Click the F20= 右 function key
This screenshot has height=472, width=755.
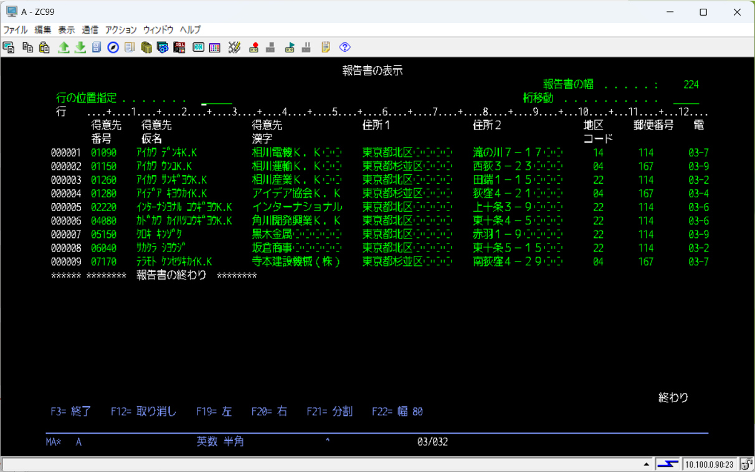click(269, 412)
